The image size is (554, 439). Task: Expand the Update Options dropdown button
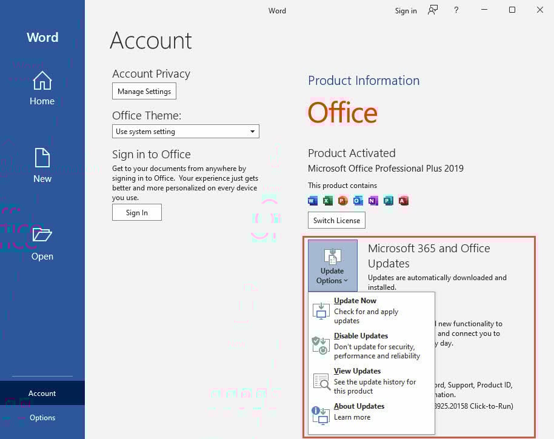coord(333,266)
